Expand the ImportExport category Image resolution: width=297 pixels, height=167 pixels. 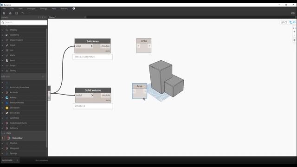pyautogui.click(x=2, y=40)
